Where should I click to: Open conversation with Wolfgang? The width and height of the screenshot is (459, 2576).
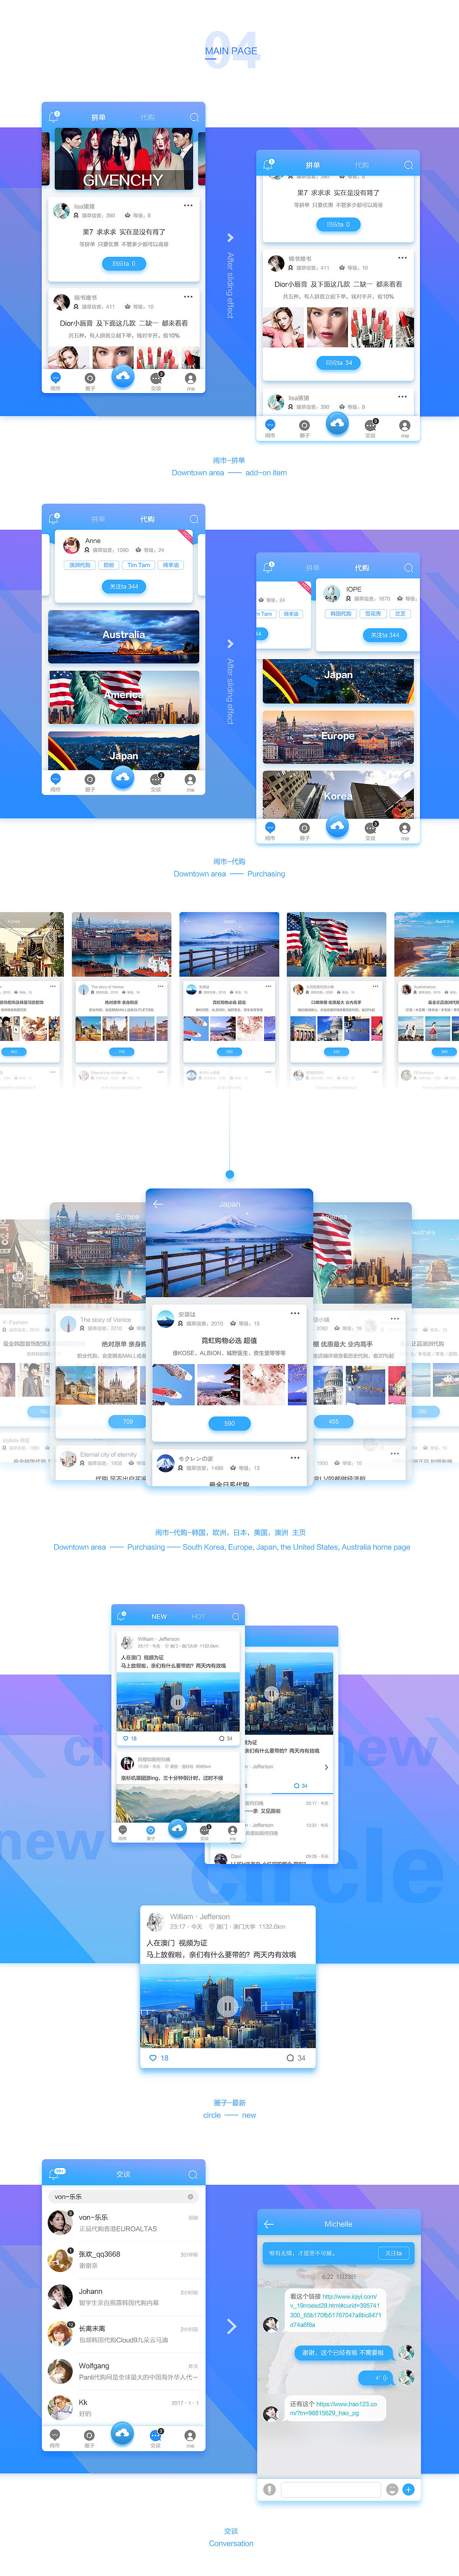pyautogui.click(x=123, y=2371)
